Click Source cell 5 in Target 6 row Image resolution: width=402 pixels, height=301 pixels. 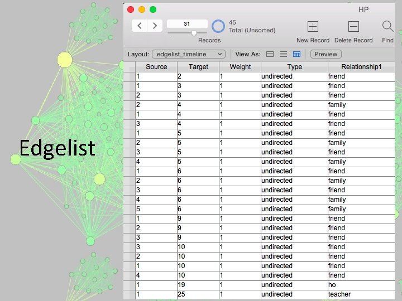coord(156,209)
